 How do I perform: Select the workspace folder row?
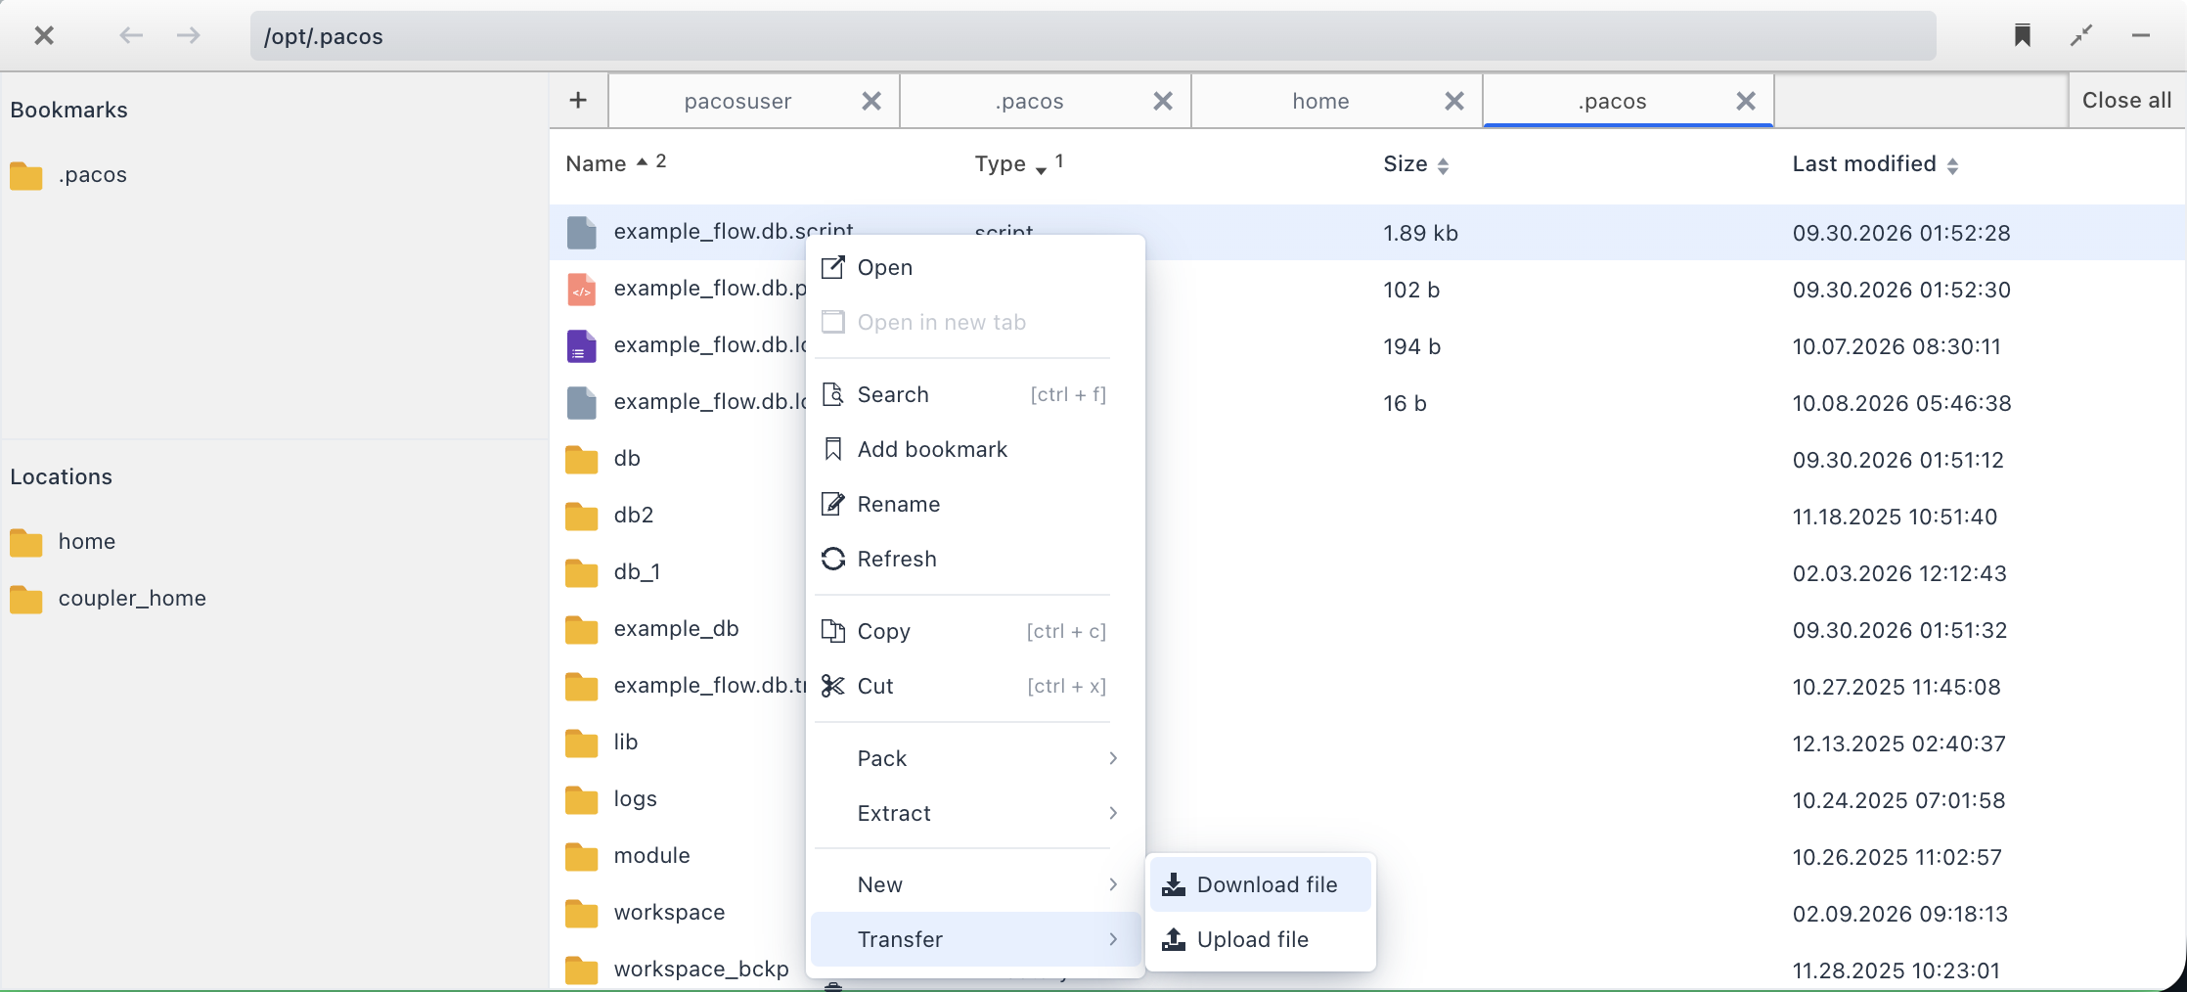coord(1366,913)
